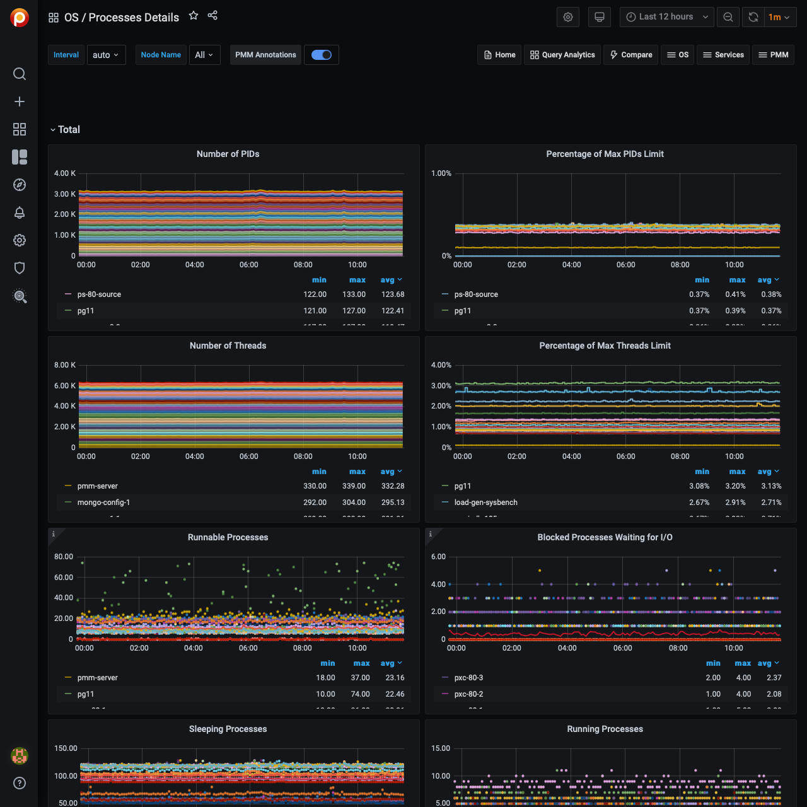Open the Alerting bell icon
This screenshot has width=807, height=807.
click(20, 212)
